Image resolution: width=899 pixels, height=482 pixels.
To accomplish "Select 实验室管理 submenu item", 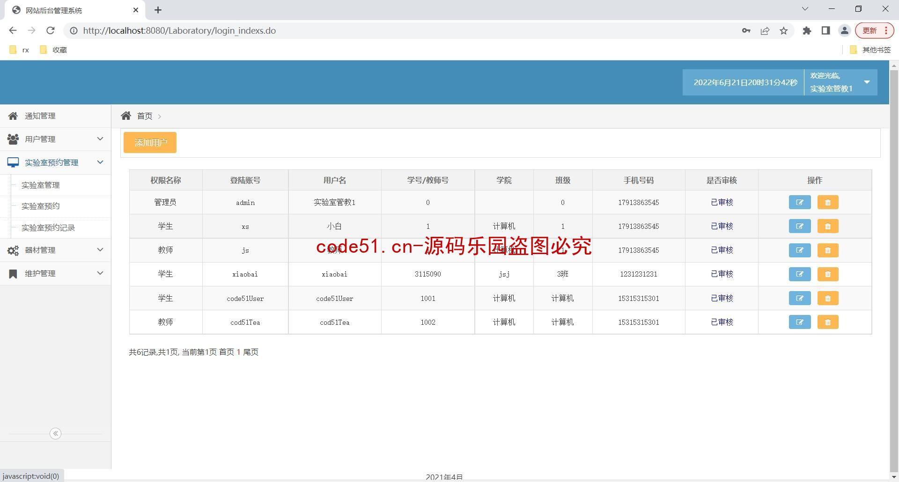I will pyautogui.click(x=40, y=185).
